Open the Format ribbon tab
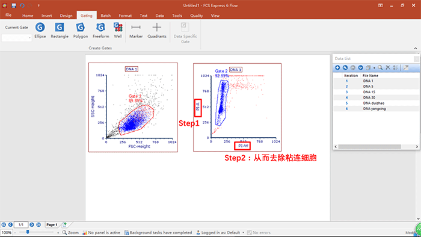This screenshot has width=421, height=237. pyautogui.click(x=125, y=16)
